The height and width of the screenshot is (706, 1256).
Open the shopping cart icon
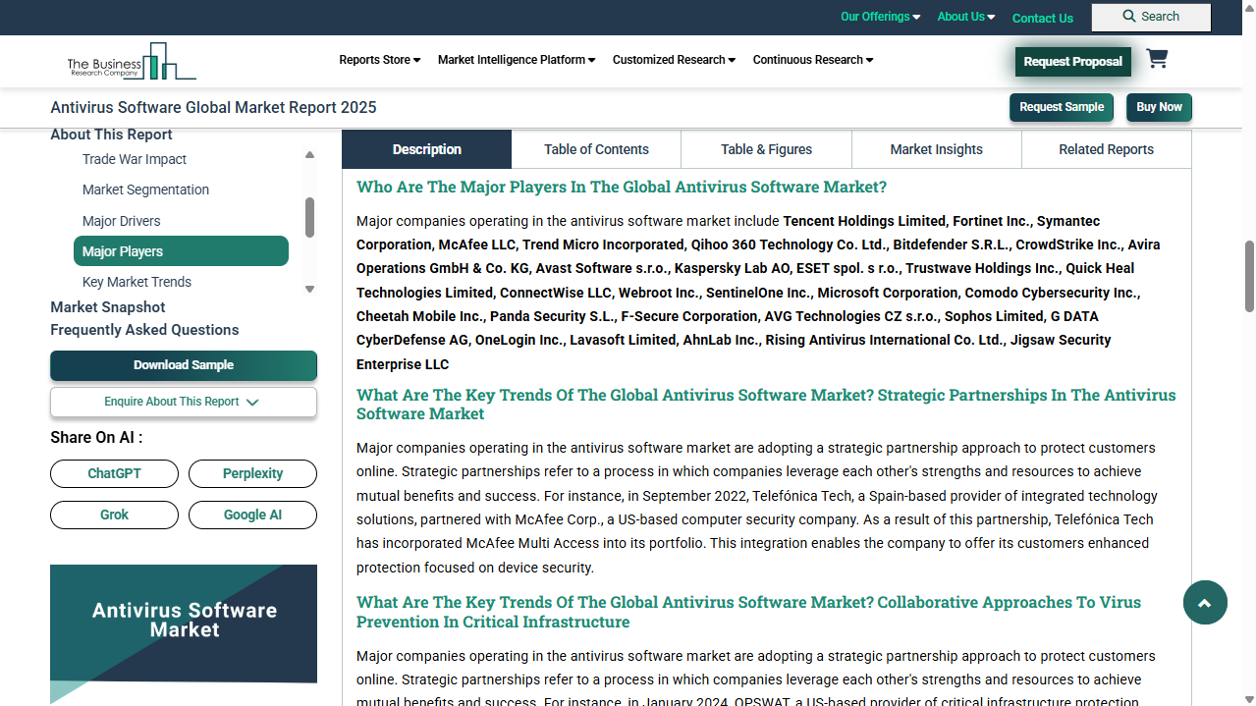coord(1157,59)
